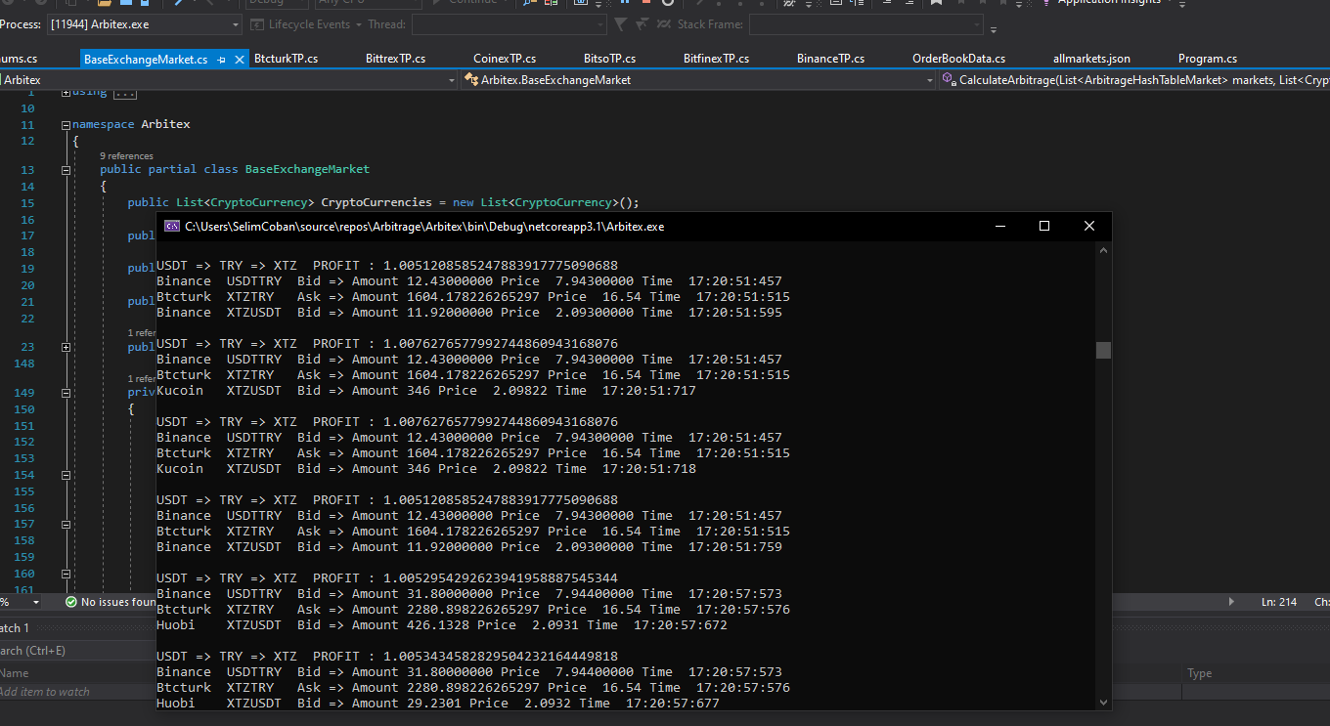Click the Huobi line with Amount 426.1328

442,625
